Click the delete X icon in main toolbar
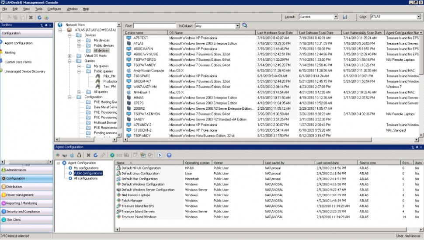This screenshot has width=424, height=240. [31, 17]
